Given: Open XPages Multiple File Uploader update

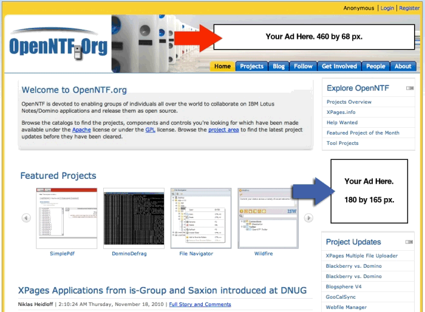Looking at the screenshot, I should coord(362,256).
